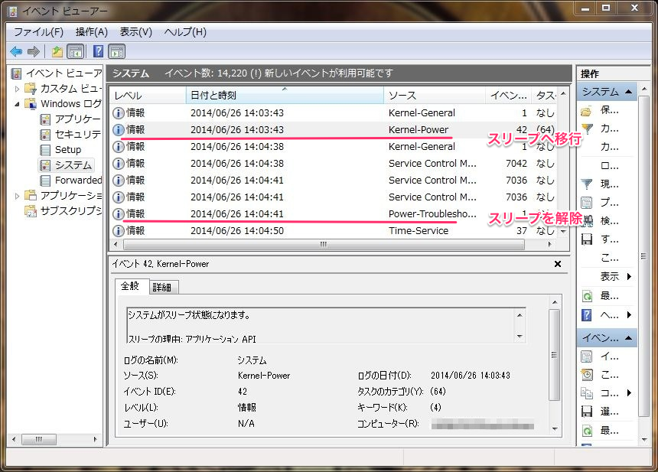This screenshot has width=658, height=472.
Task: Go back with the blue left arrow
Action: tap(16, 51)
